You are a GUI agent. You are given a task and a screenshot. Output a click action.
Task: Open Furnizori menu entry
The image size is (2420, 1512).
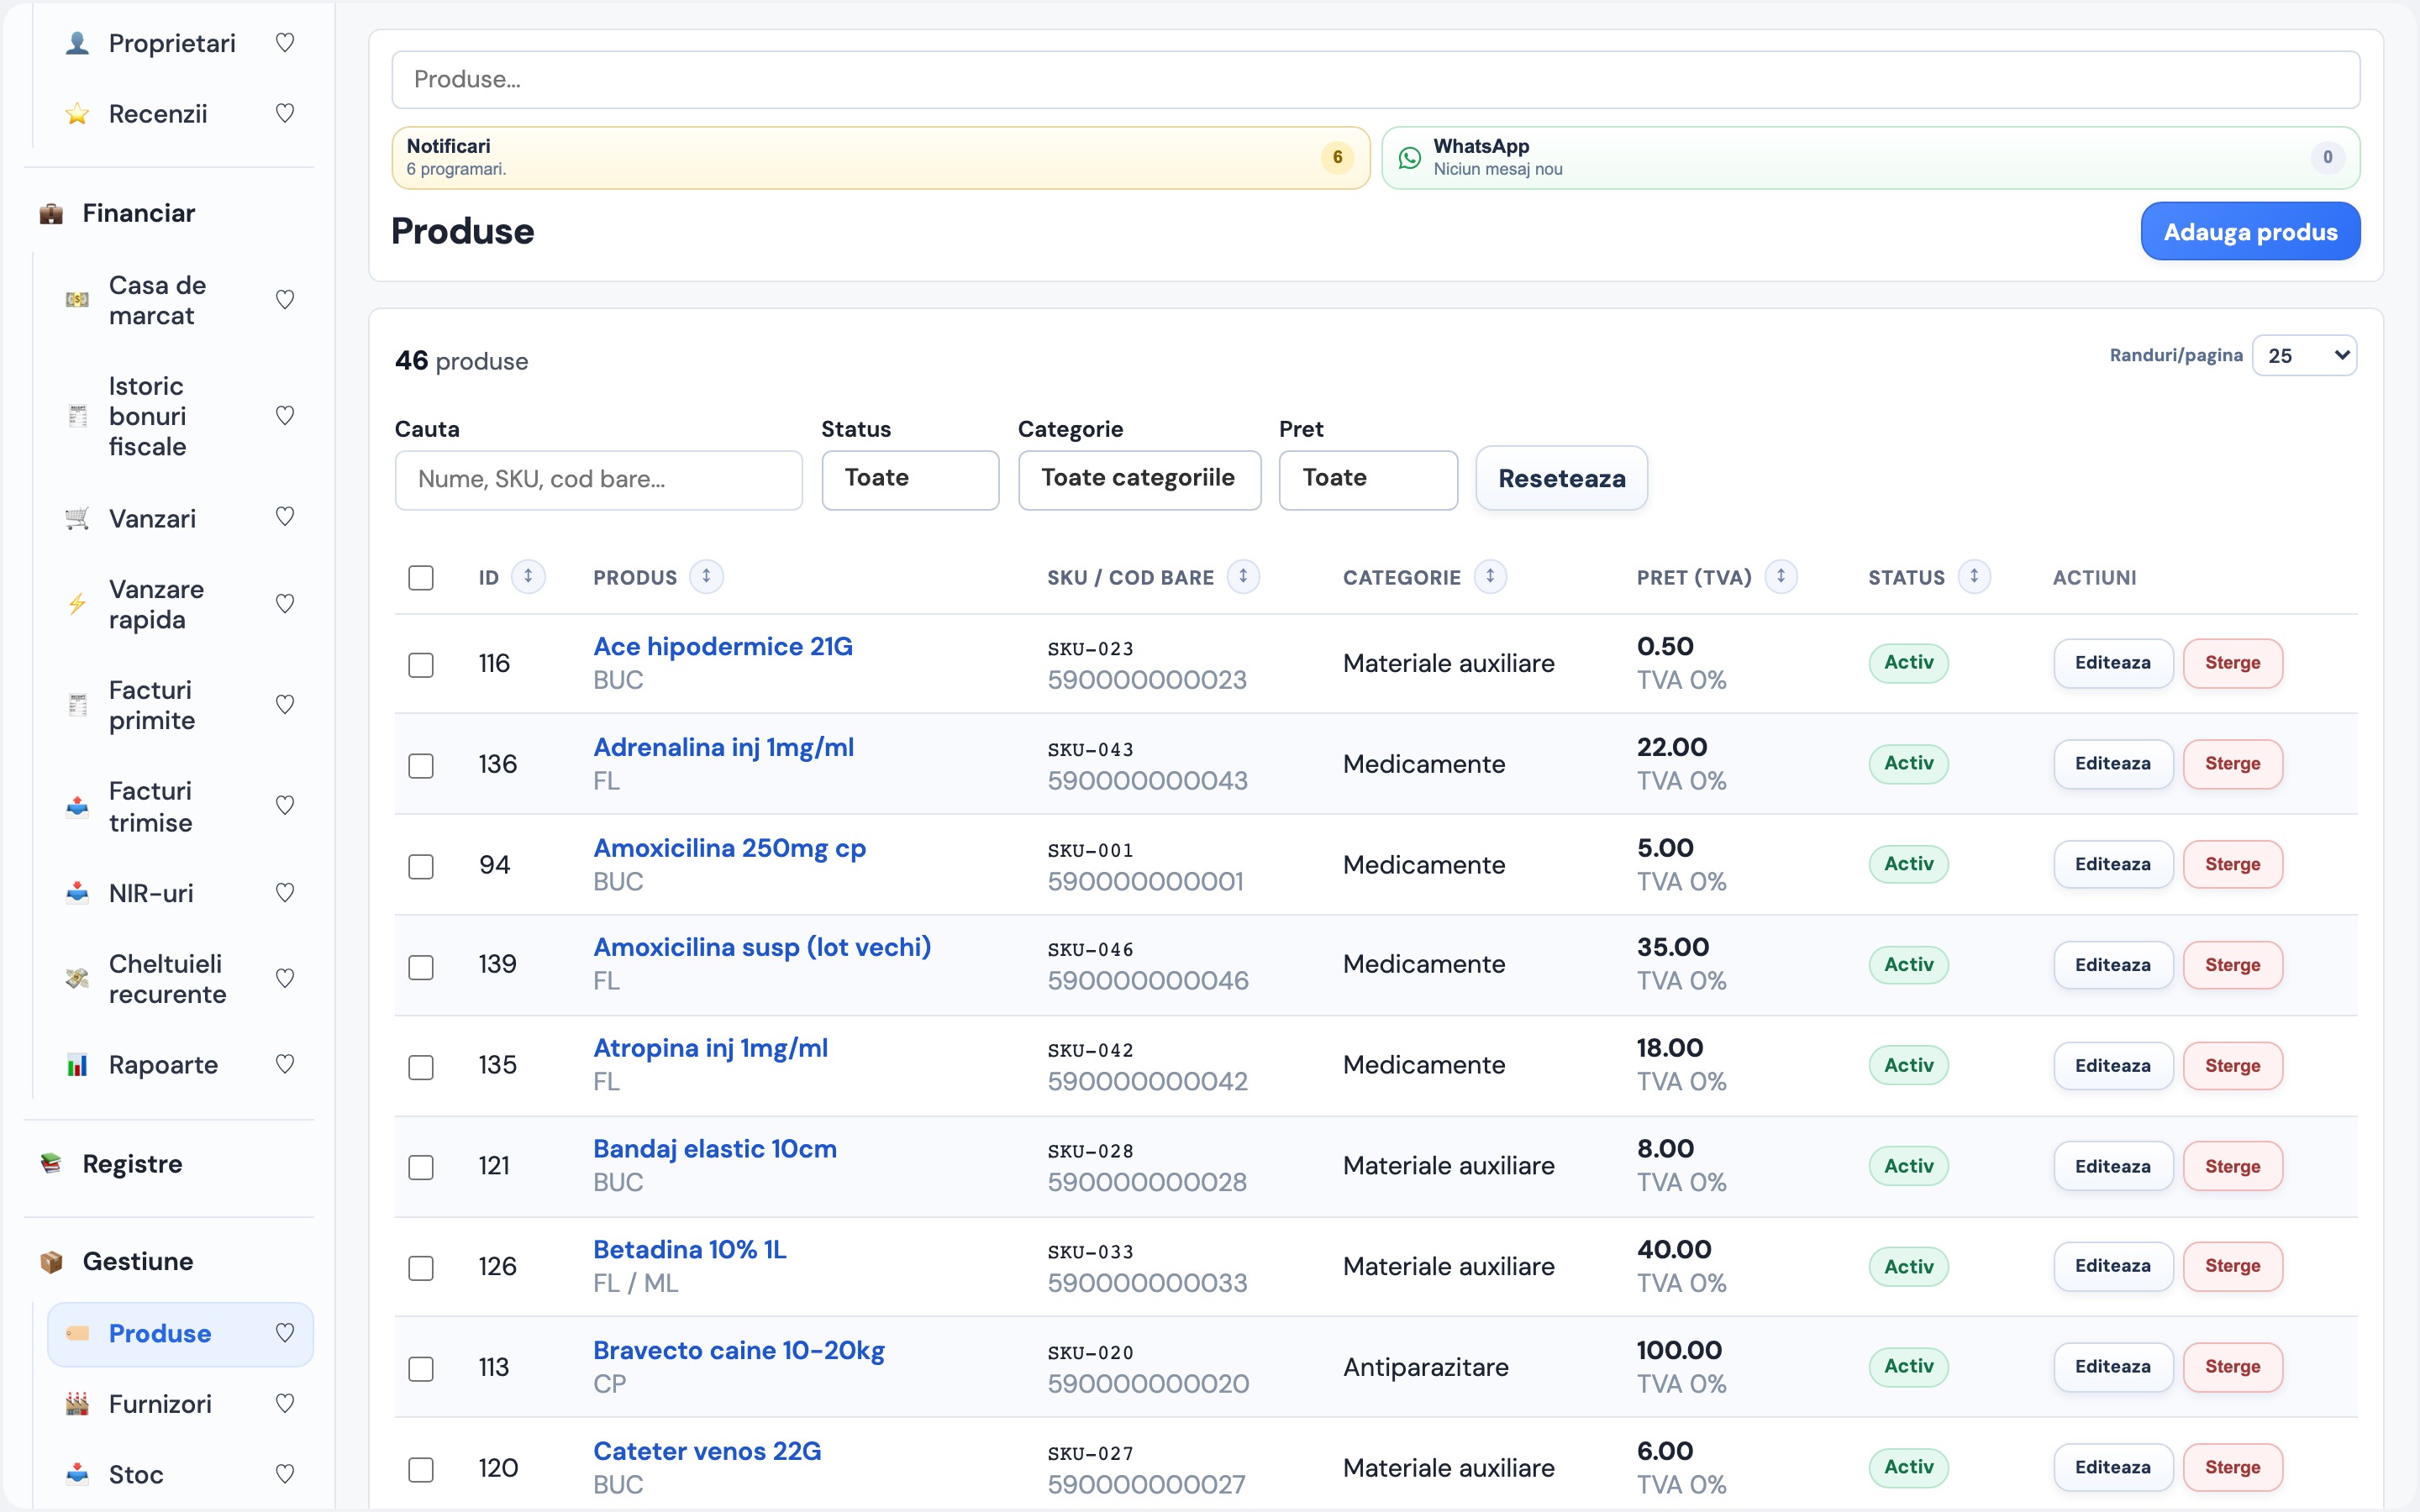(160, 1404)
